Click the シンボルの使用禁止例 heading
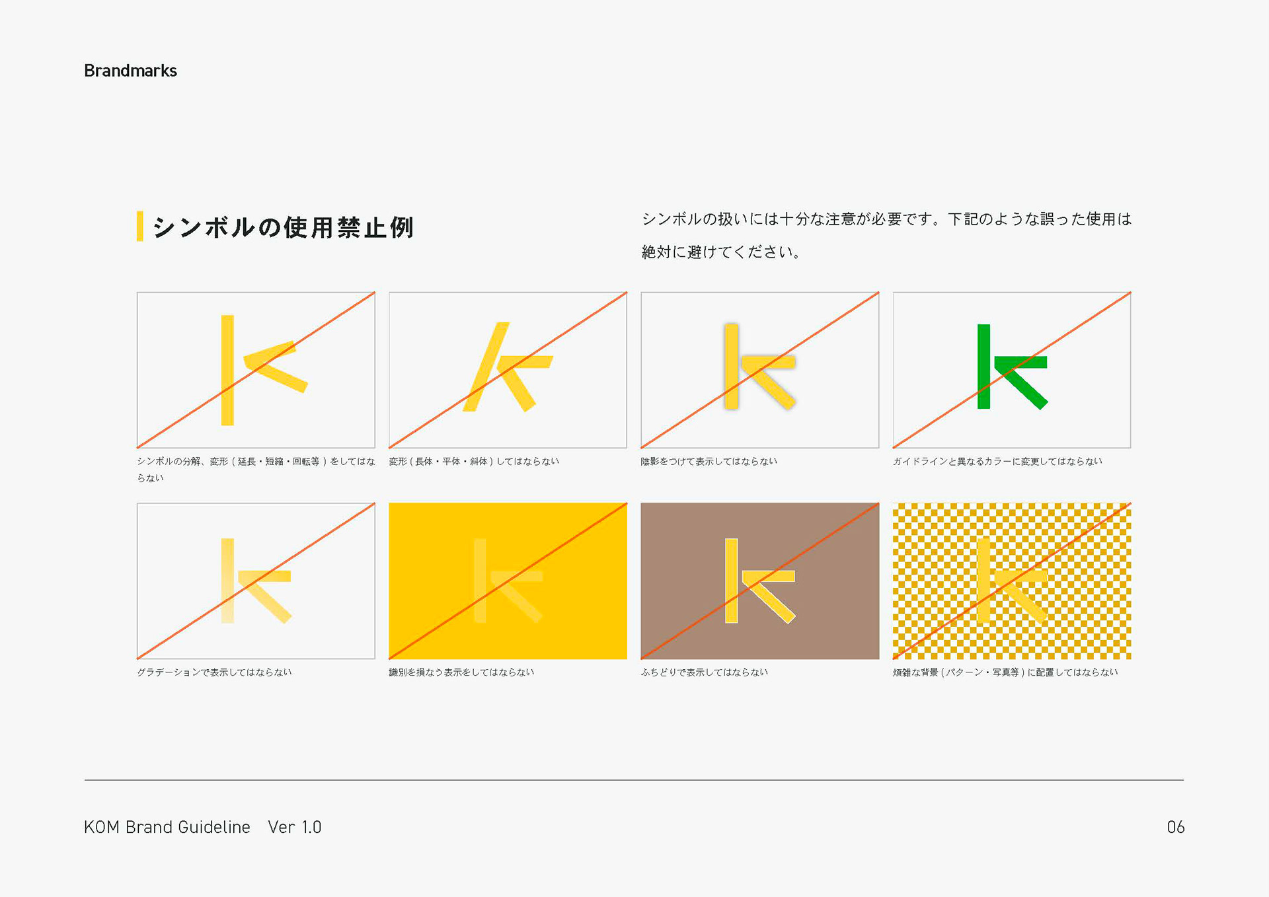Viewport: 1269px width, 897px height. [283, 227]
